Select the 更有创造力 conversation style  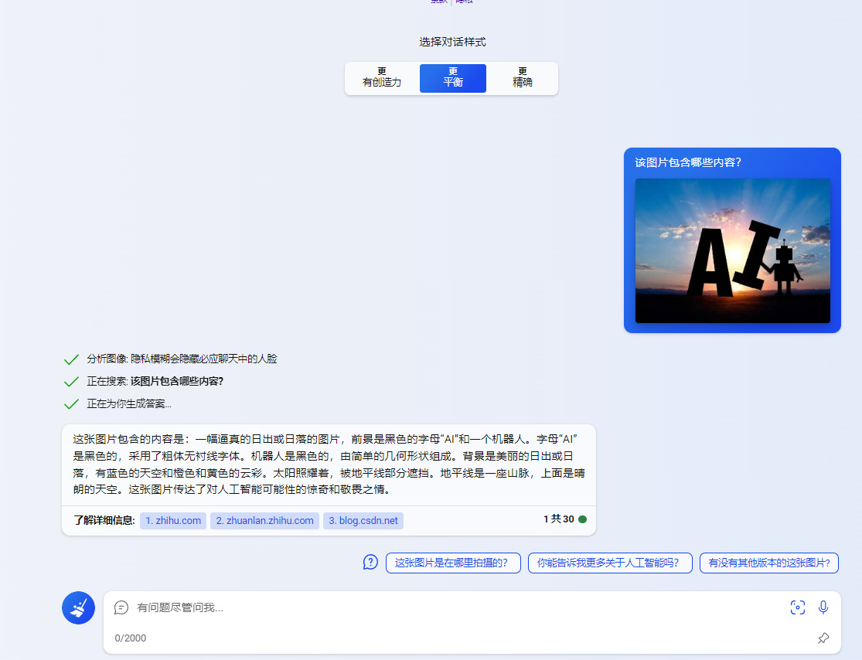(x=382, y=78)
